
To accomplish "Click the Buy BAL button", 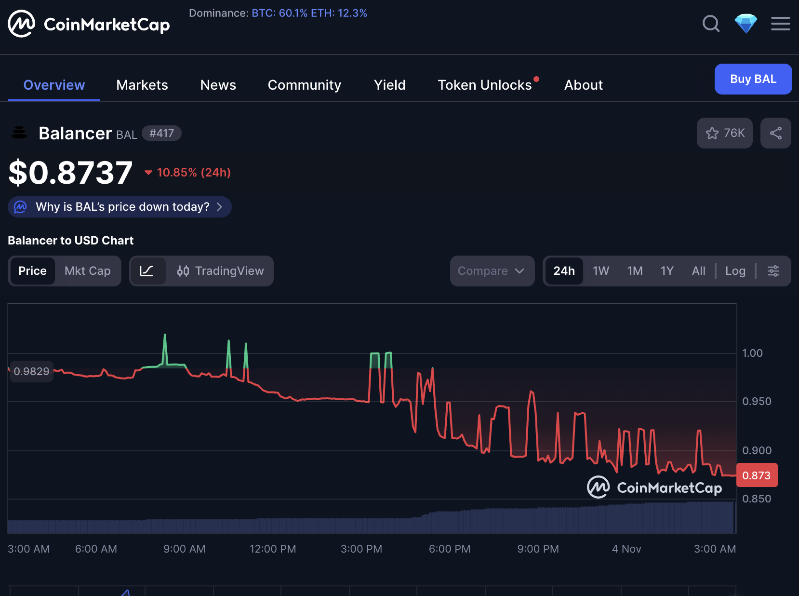I will 753,79.
